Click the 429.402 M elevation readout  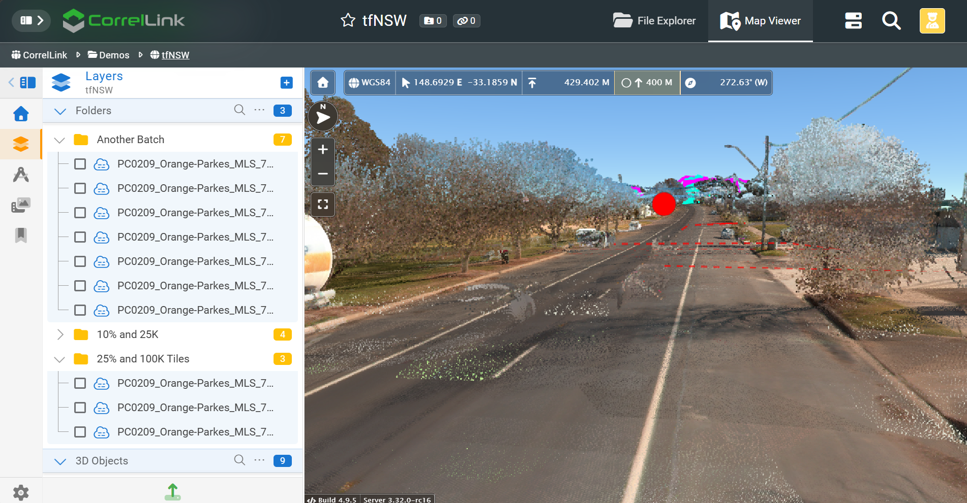[568, 83]
